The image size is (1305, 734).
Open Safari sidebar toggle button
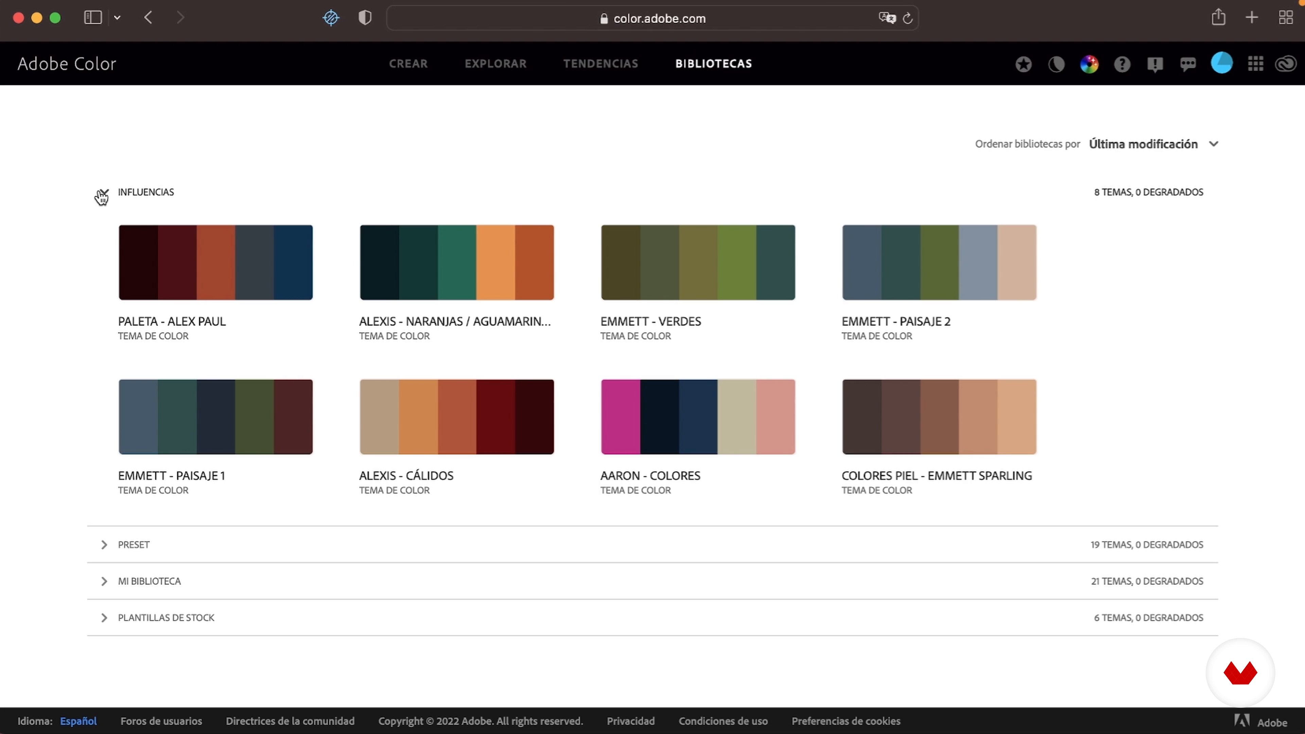pyautogui.click(x=93, y=18)
